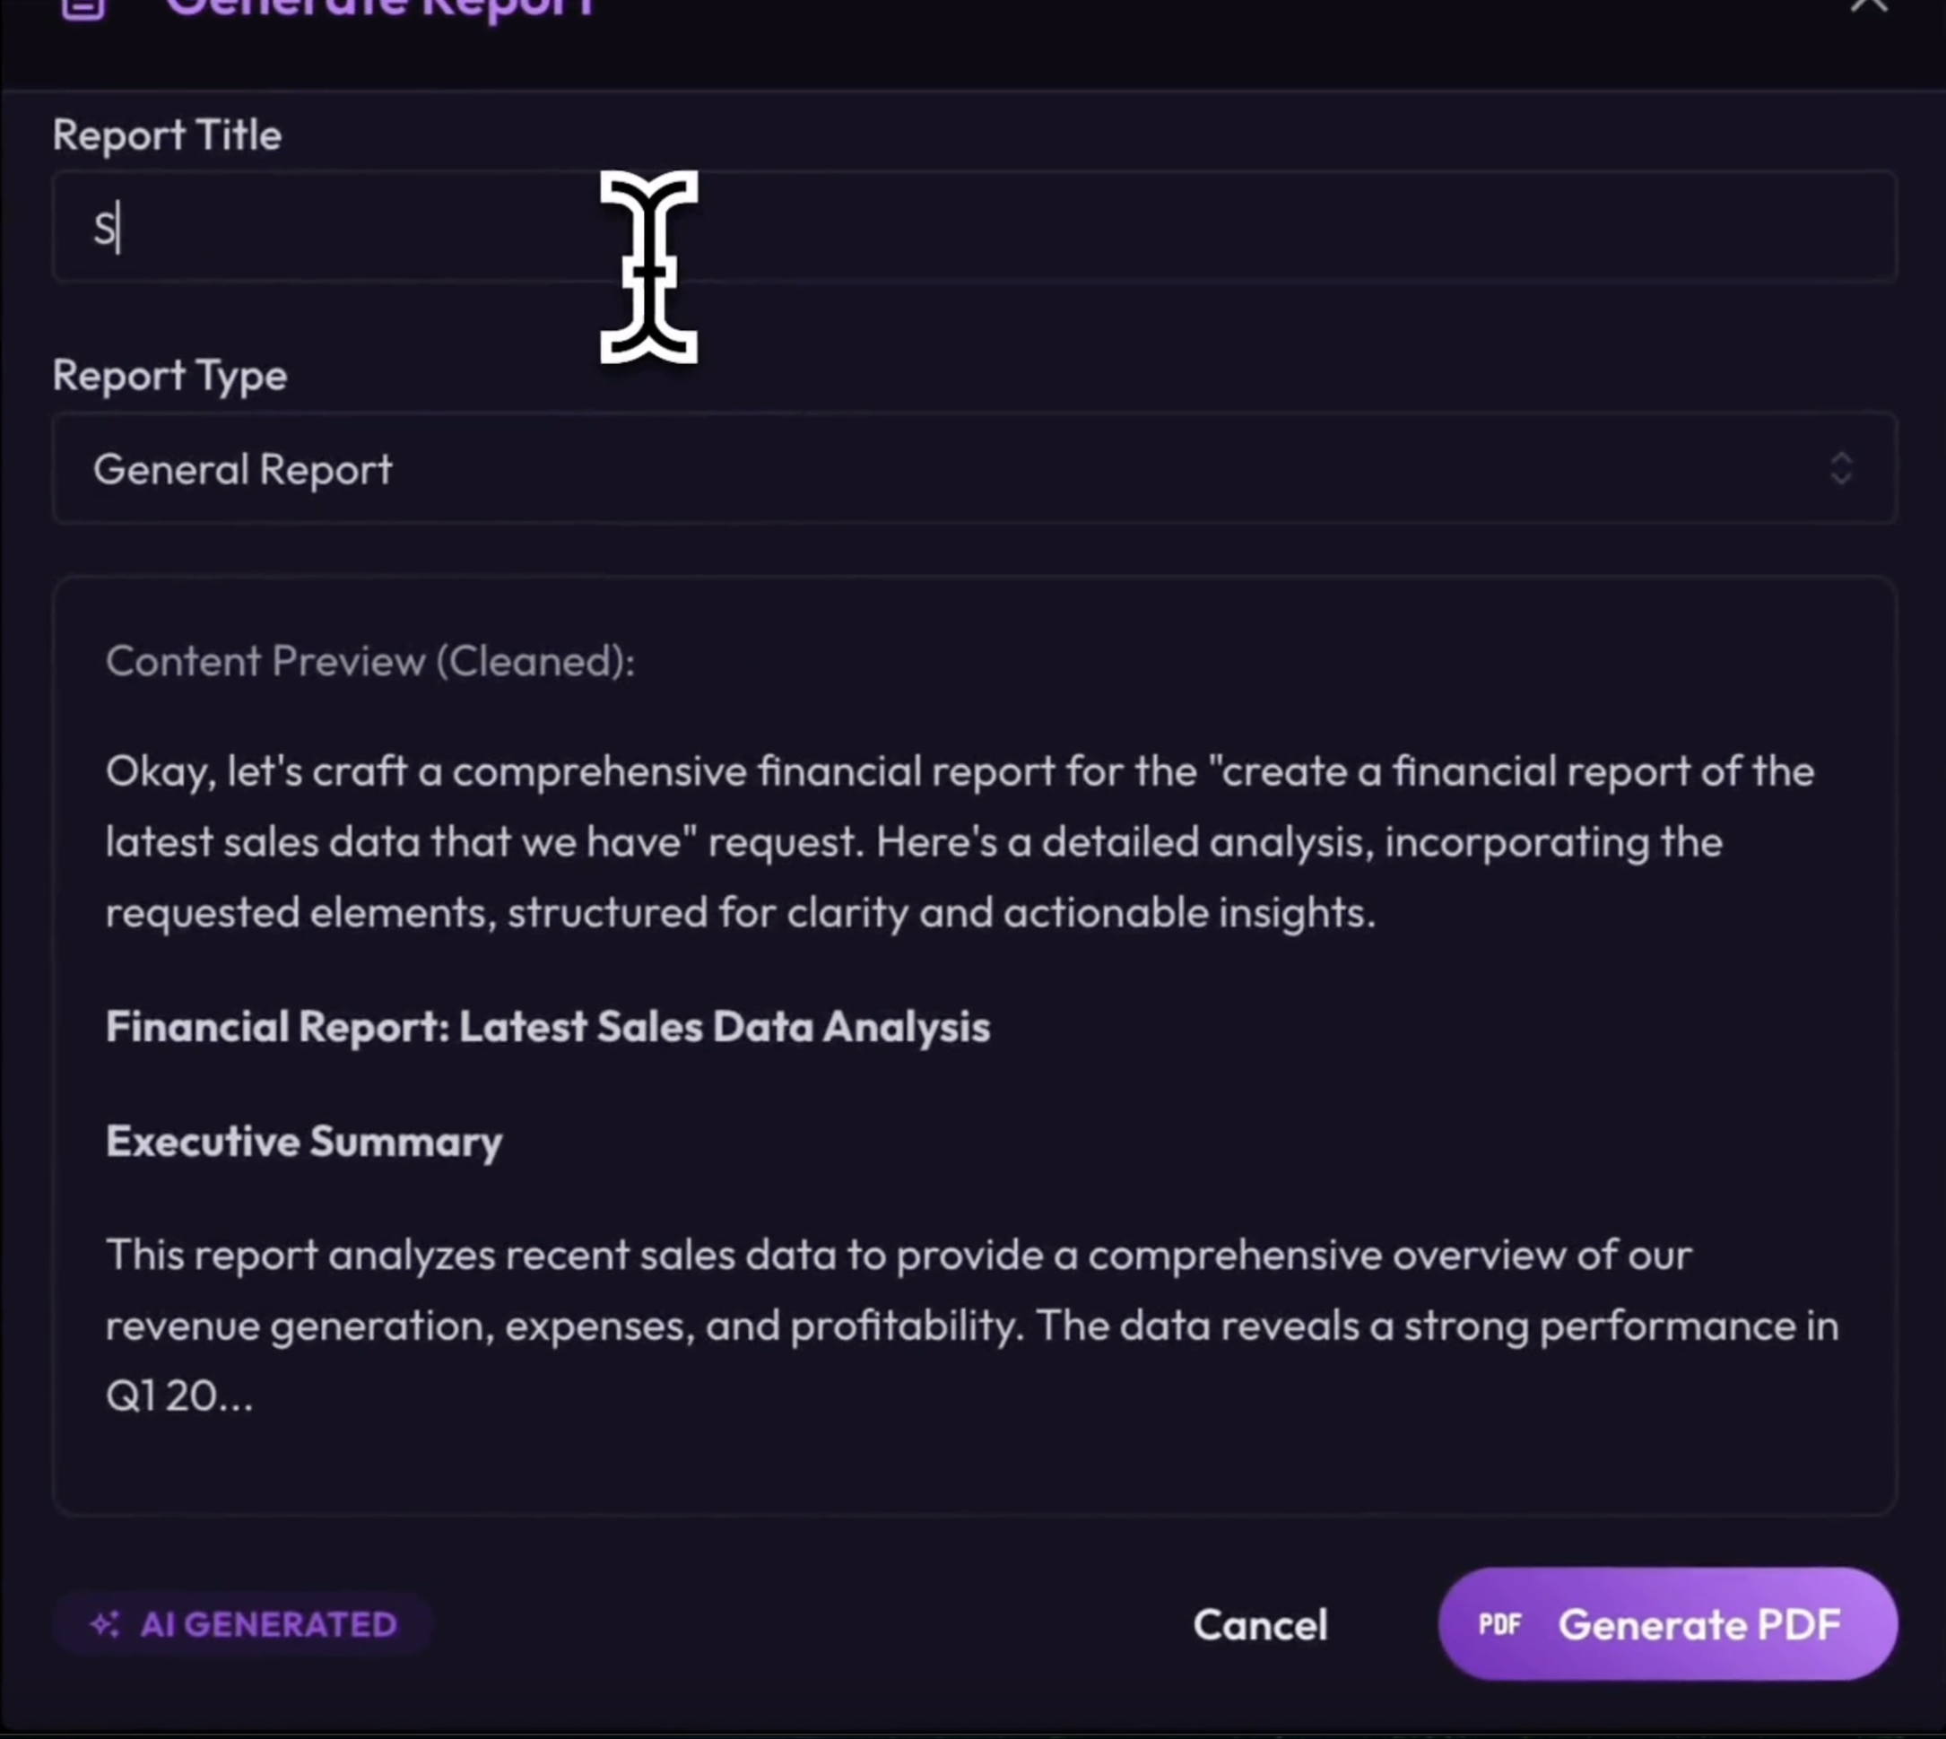1946x1739 pixels.
Task: Click the Generate PDF button label
Action: (1699, 1624)
